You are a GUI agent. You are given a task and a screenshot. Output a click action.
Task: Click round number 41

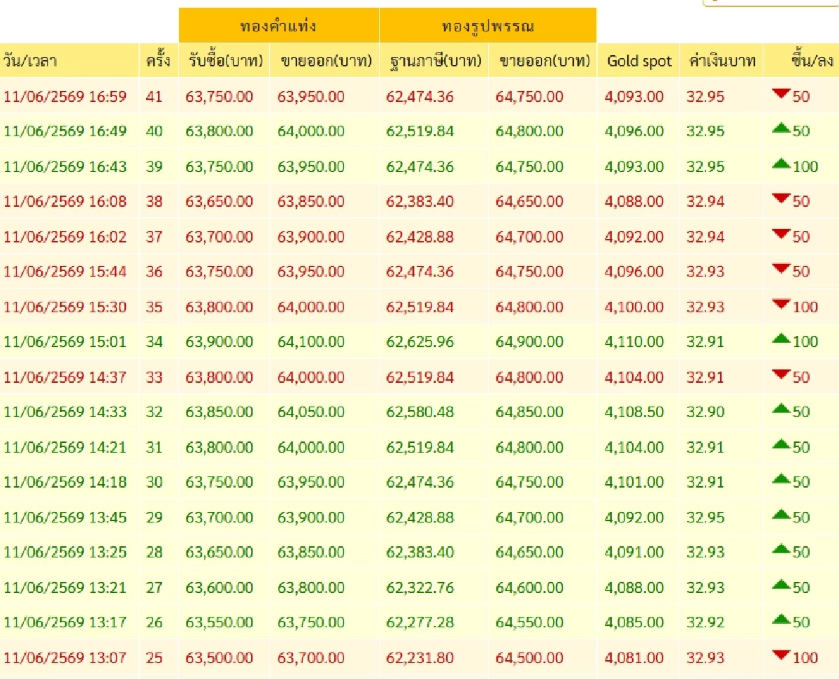tap(154, 96)
